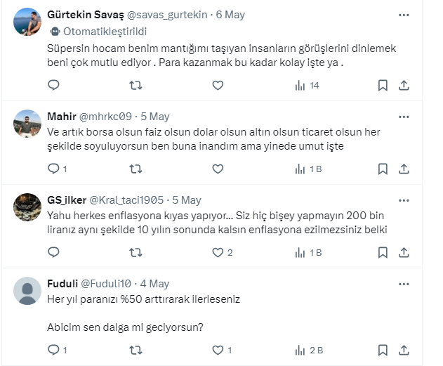
Task: Share Fuduli's tweet
Action: pos(404,349)
